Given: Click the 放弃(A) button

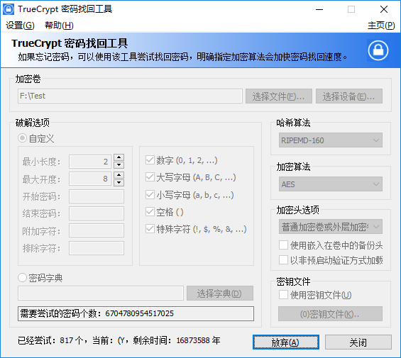Looking at the screenshot, I should 286,342.
